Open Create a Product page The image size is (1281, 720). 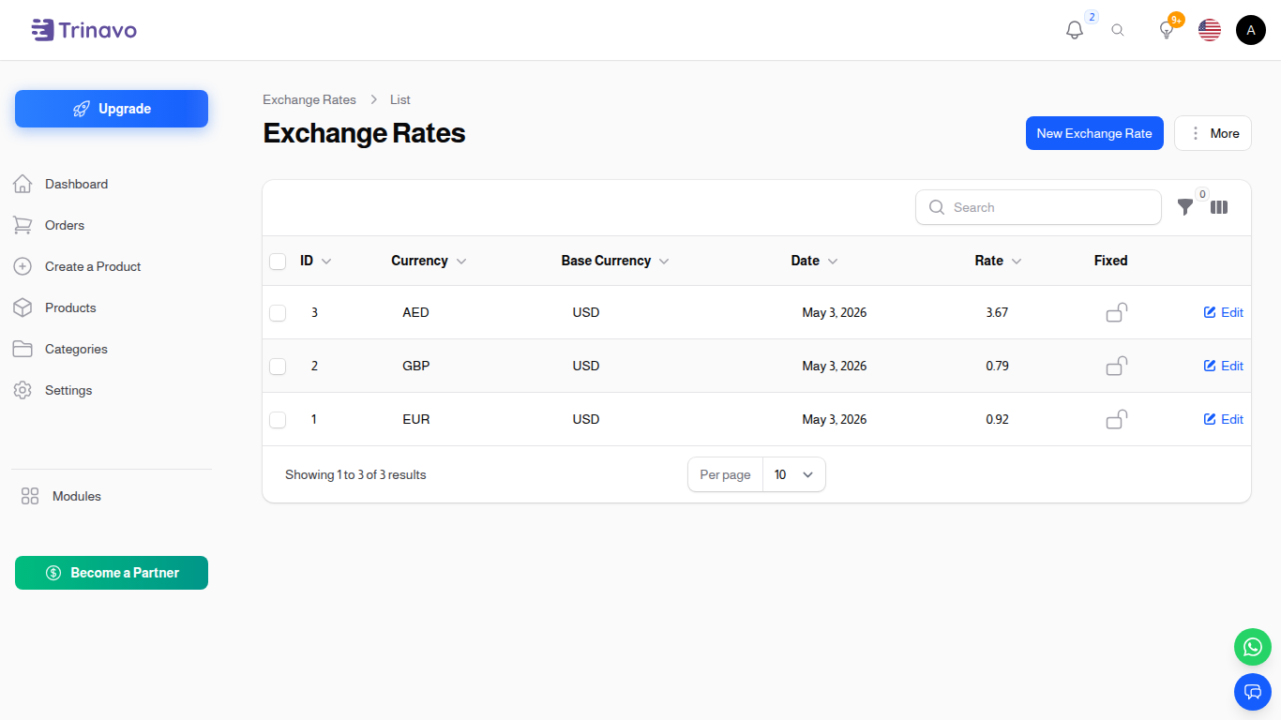click(x=76, y=266)
